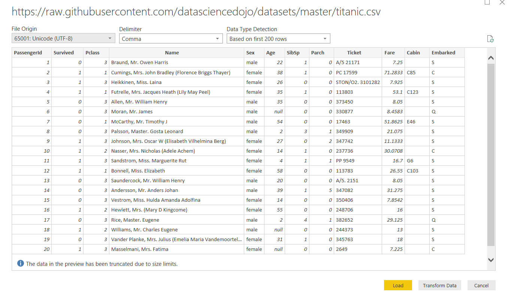Select the cell "Braund, Mr. Owen Harris"
508x297 pixels.
point(140,63)
